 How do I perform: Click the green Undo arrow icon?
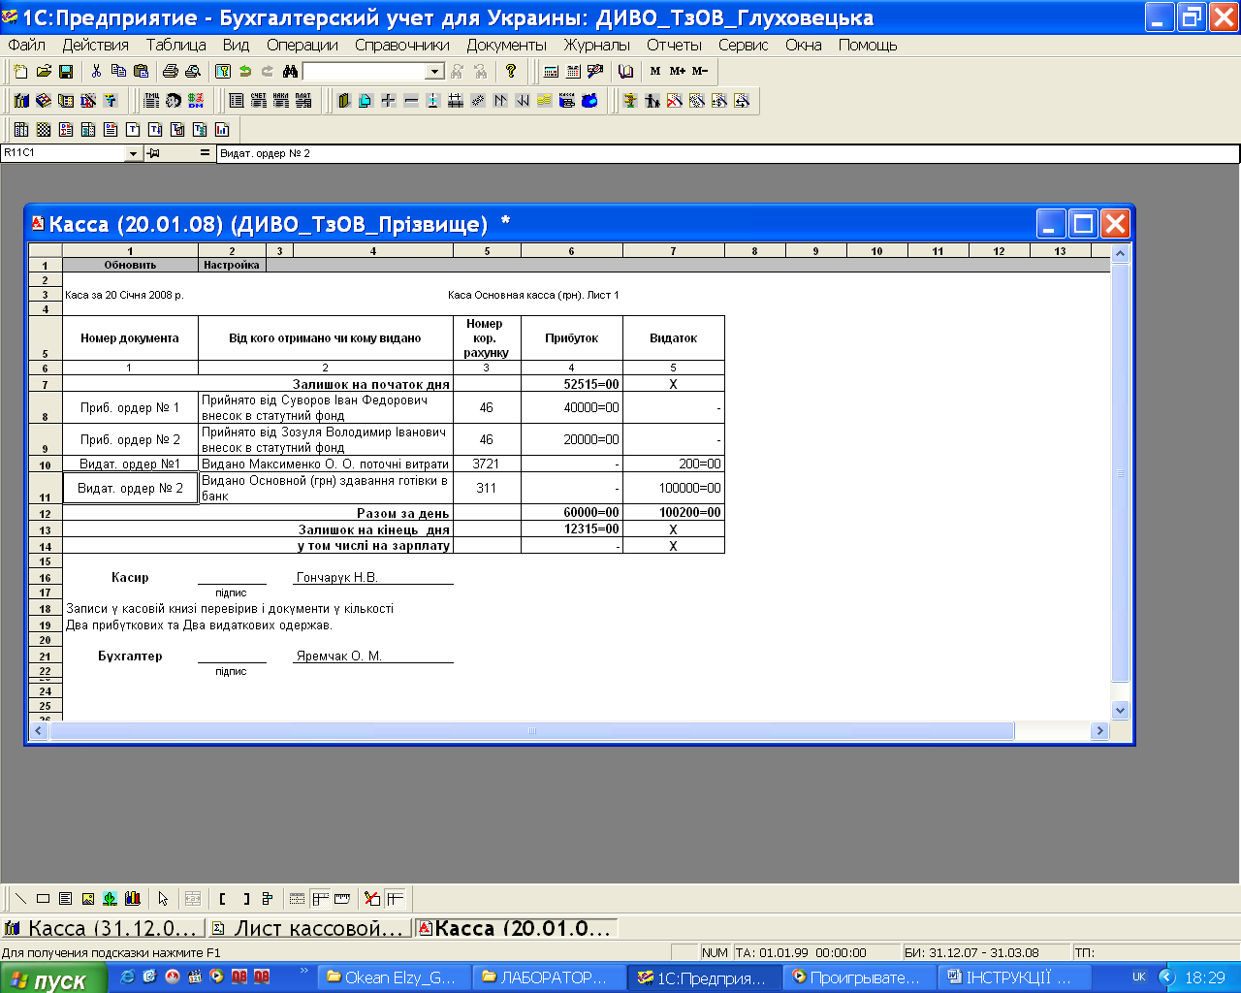(245, 72)
